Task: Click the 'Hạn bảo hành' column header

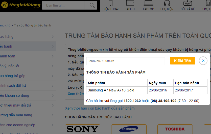Action: click(191, 83)
